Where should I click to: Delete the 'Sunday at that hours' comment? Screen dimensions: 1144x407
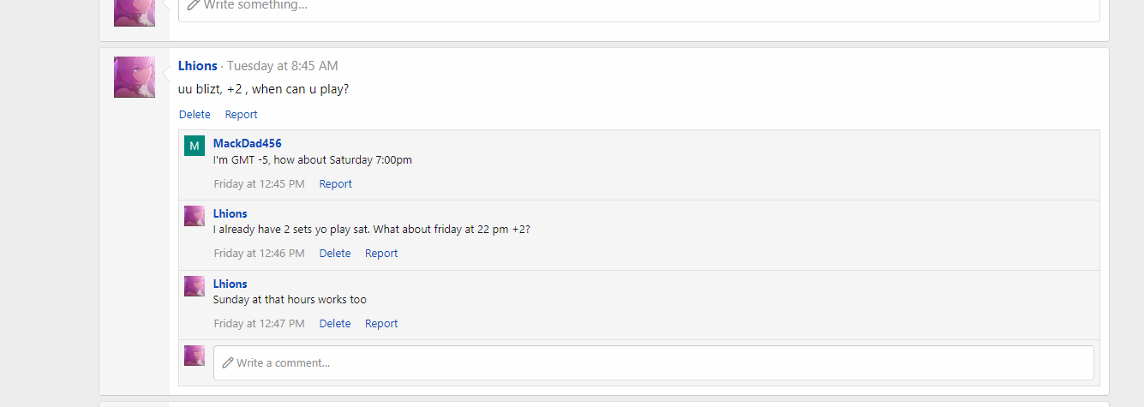(335, 323)
